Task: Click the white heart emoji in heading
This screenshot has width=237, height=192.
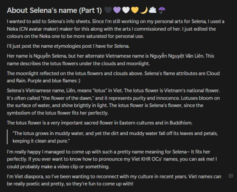Action: 126,10
